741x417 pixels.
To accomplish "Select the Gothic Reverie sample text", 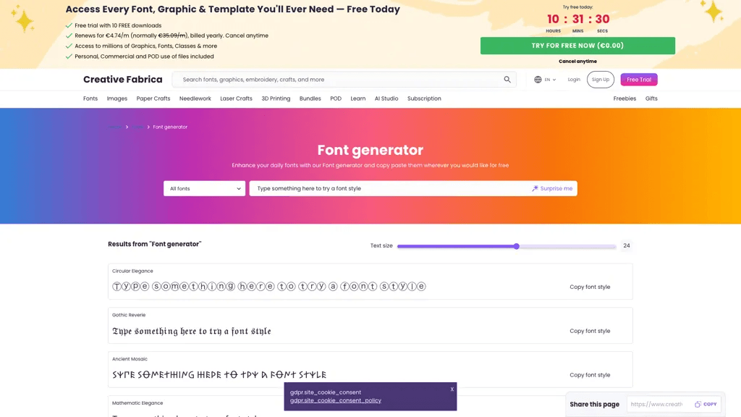I will click(192, 331).
